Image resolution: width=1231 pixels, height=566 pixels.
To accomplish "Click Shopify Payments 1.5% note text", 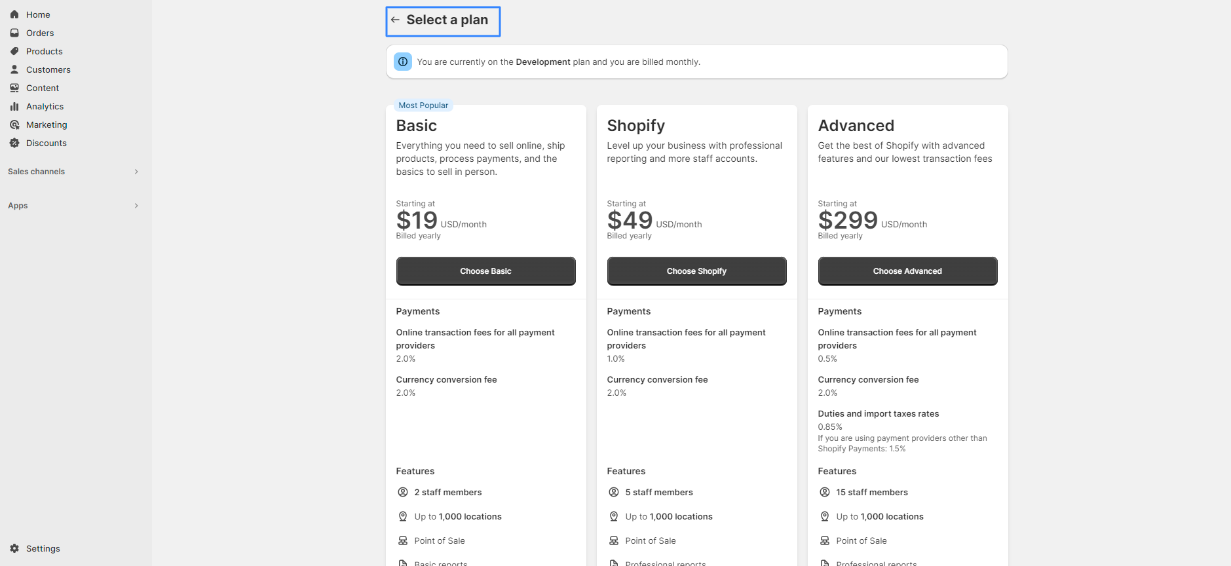I will point(902,443).
